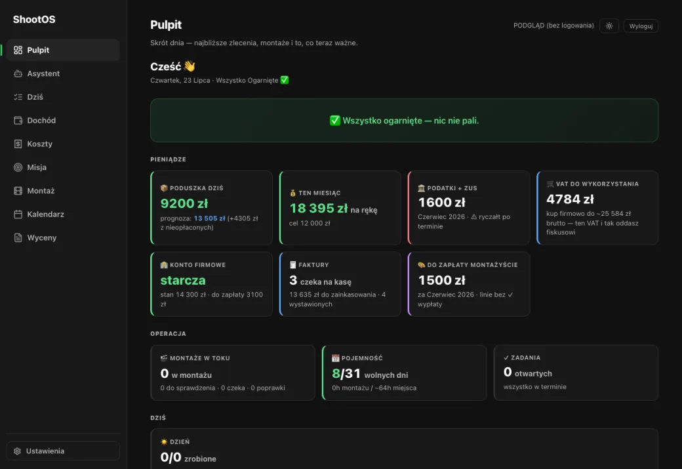The height and width of the screenshot is (469, 682).
Task: Click the 13 505 zł forecast link
Action: pyautogui.click(x=210, y=218)
